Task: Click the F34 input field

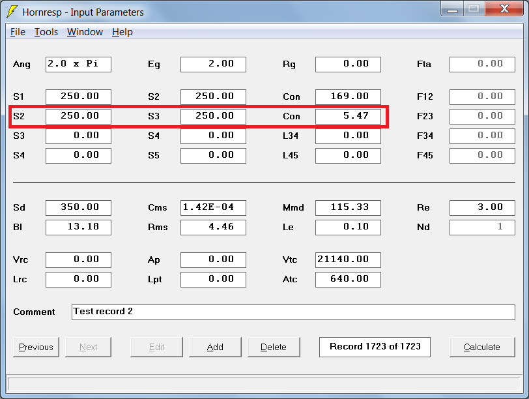Action: (x=482, y=136)
